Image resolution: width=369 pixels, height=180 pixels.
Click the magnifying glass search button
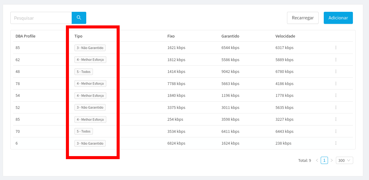point(79,18)
